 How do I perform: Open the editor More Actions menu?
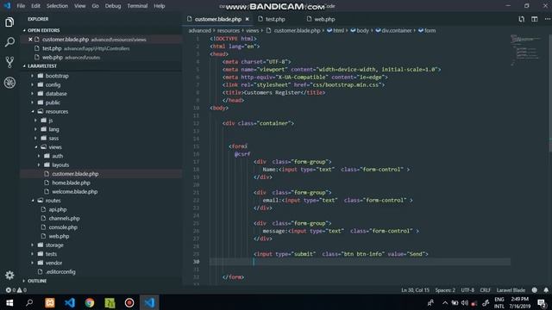(548, 19)
